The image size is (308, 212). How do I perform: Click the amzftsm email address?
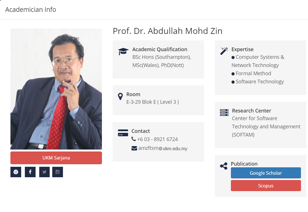(x=163, y=148)
